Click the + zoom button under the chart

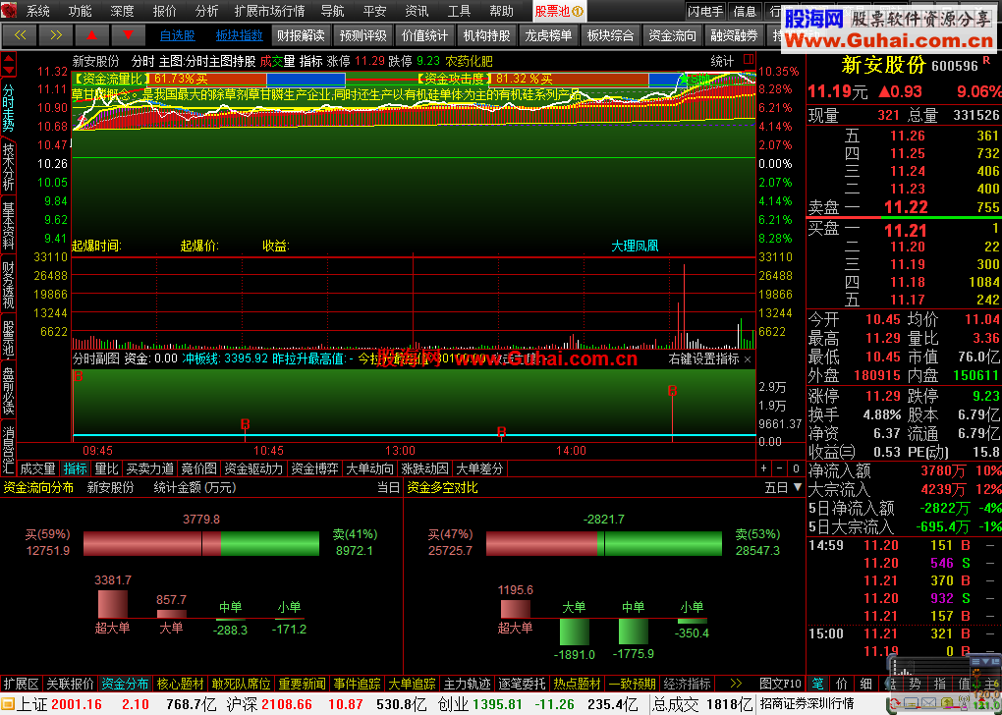pyautogui.click(x=763, y=468)
